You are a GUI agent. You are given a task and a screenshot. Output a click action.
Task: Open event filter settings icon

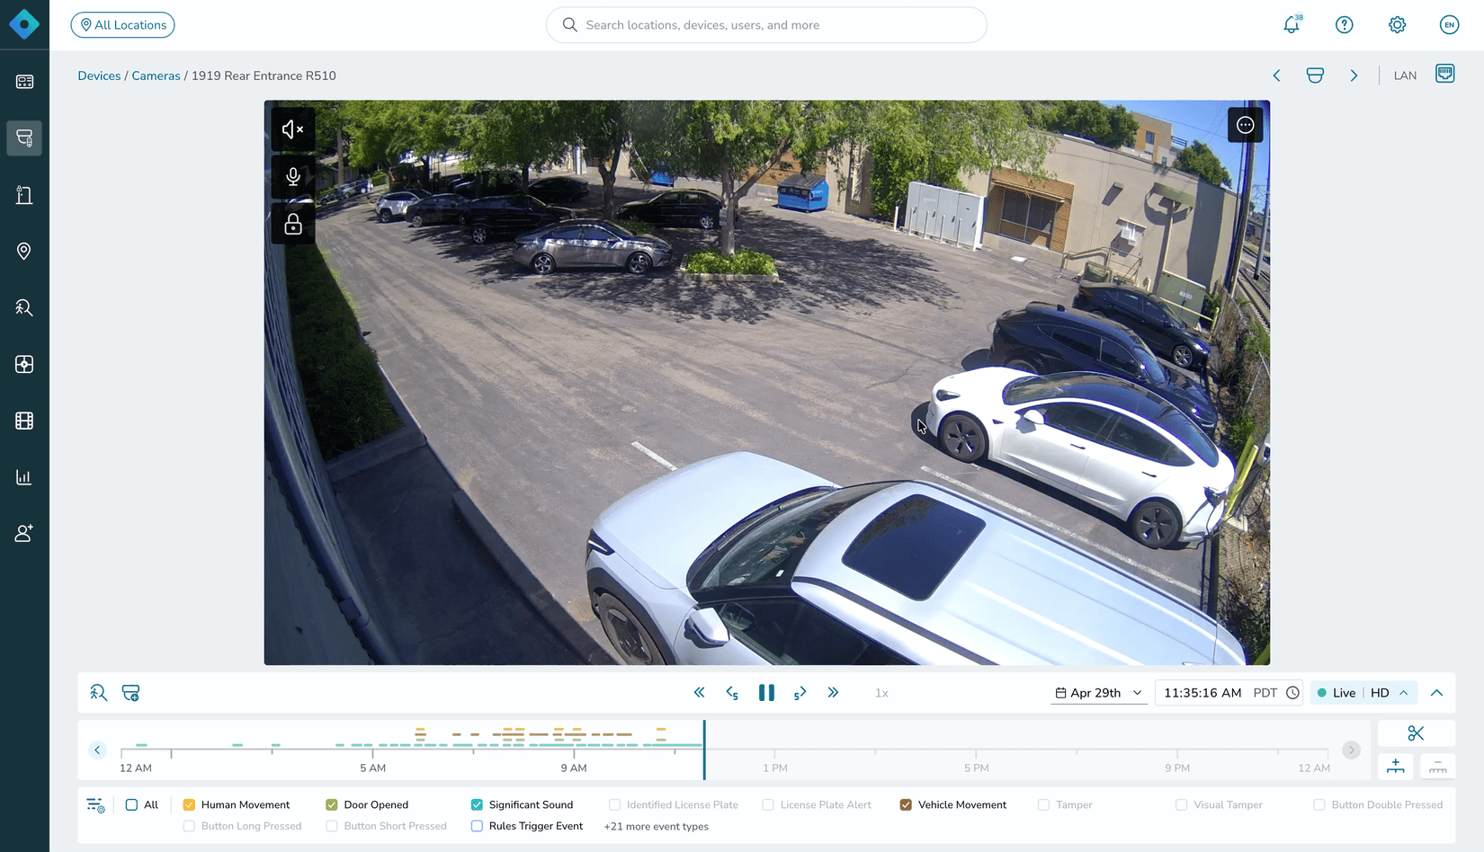[x=95, y=805]
